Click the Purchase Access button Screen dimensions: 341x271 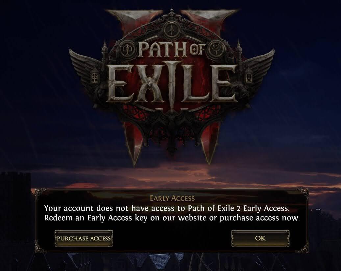pyautogui.click(x=84, y=238)
